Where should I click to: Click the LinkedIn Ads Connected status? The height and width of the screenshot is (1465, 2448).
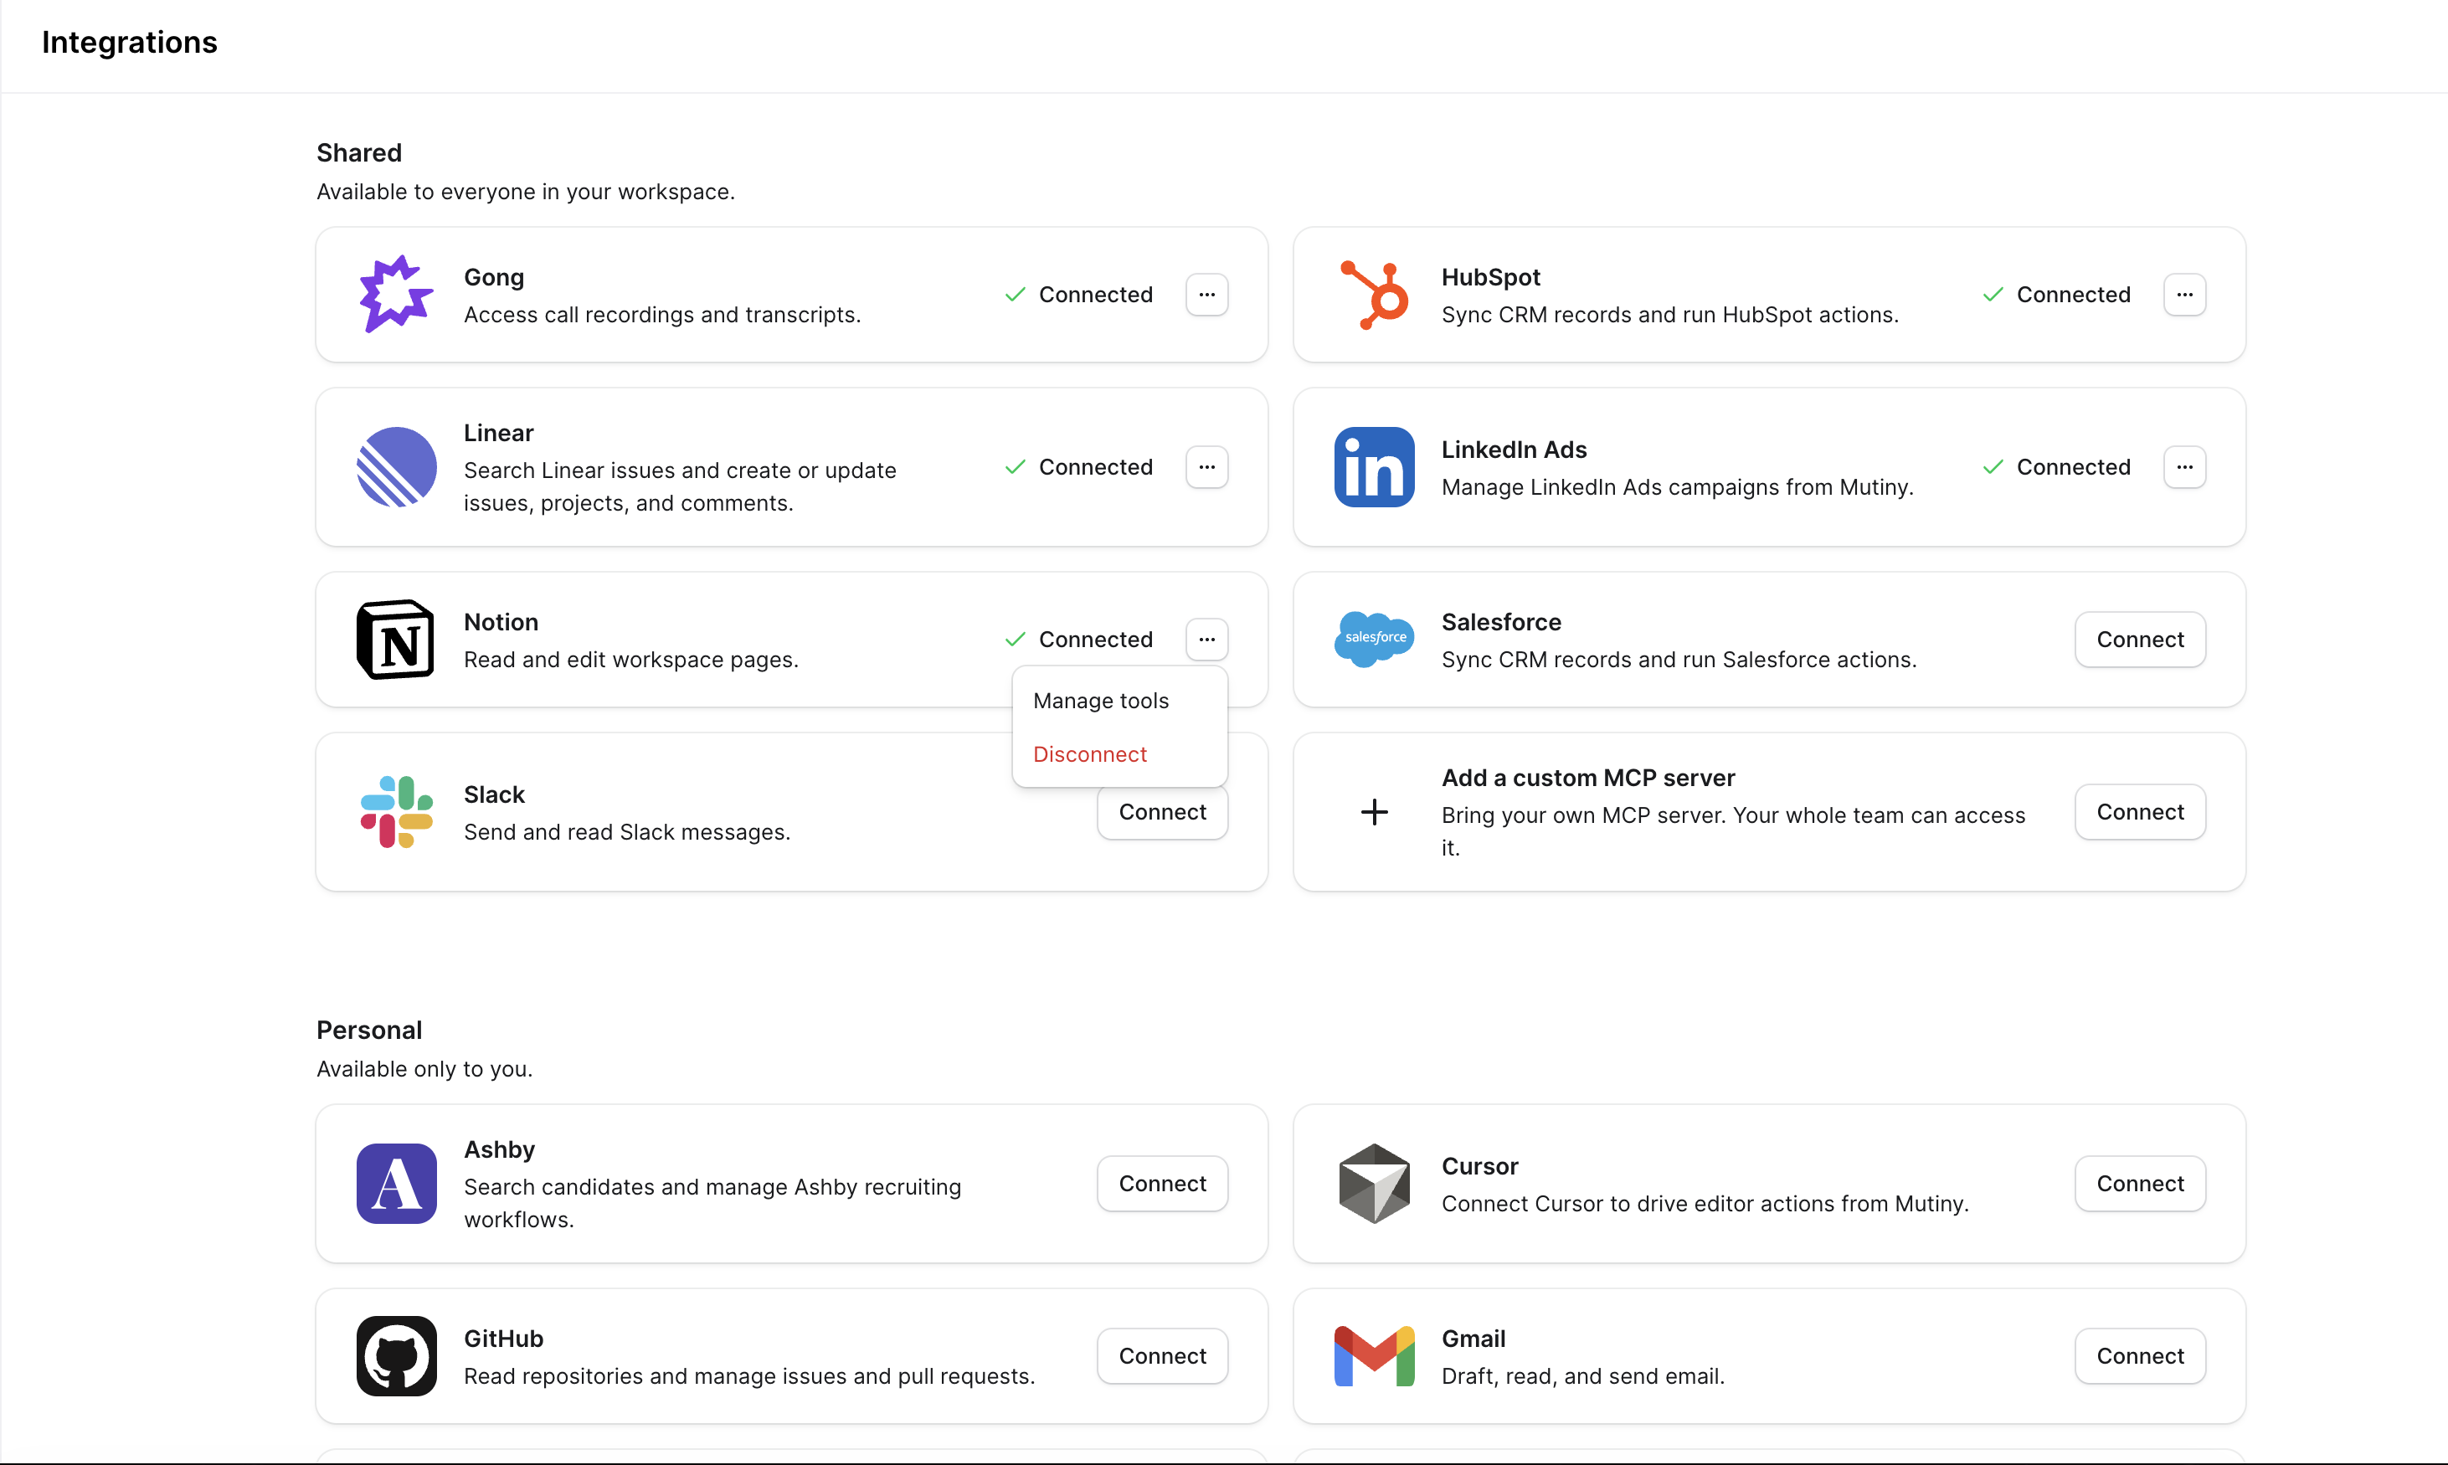point(2056,467)
